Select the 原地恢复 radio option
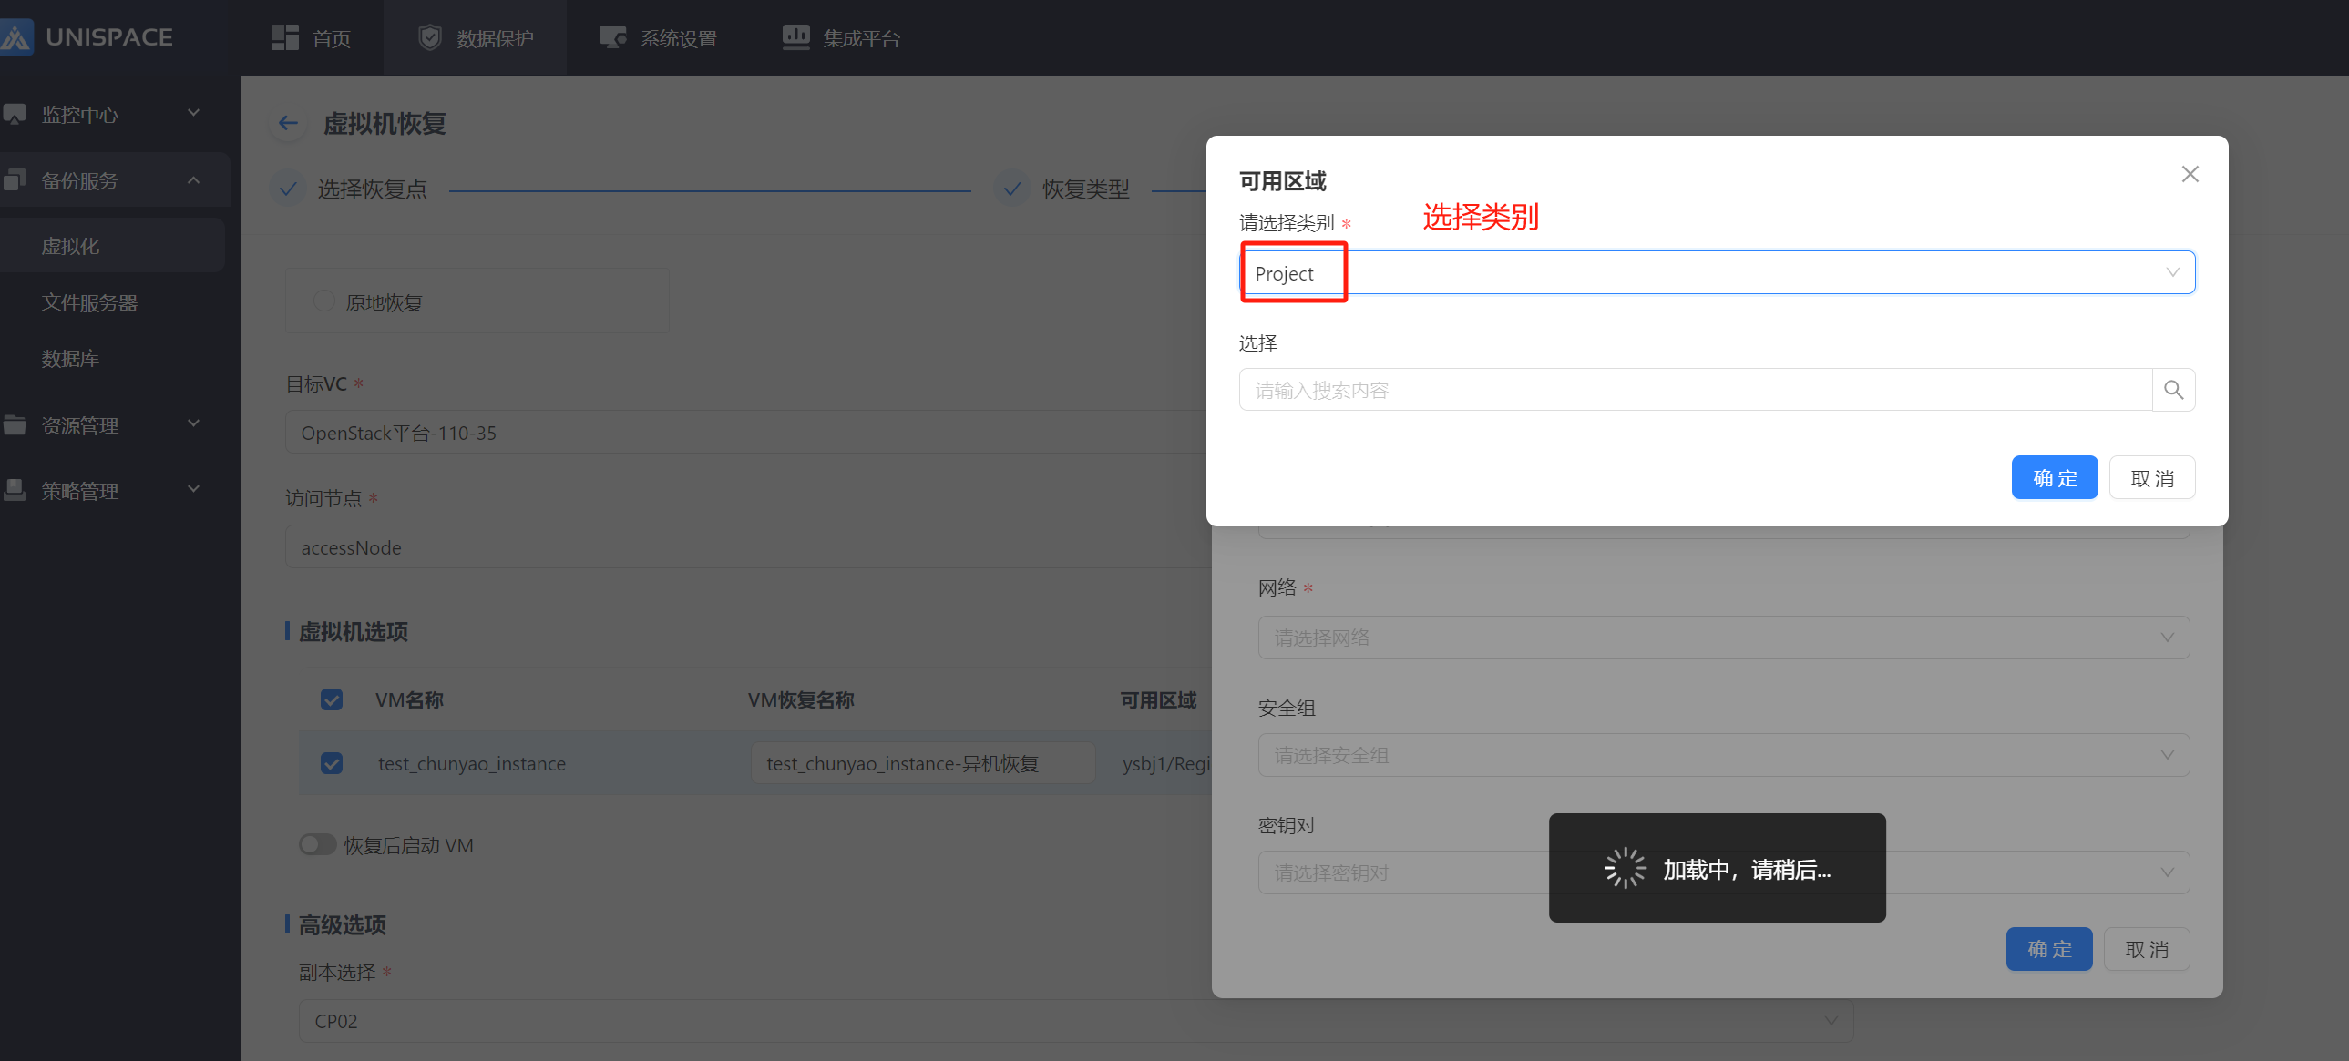 pyautogui.click(x=323, y=301)
